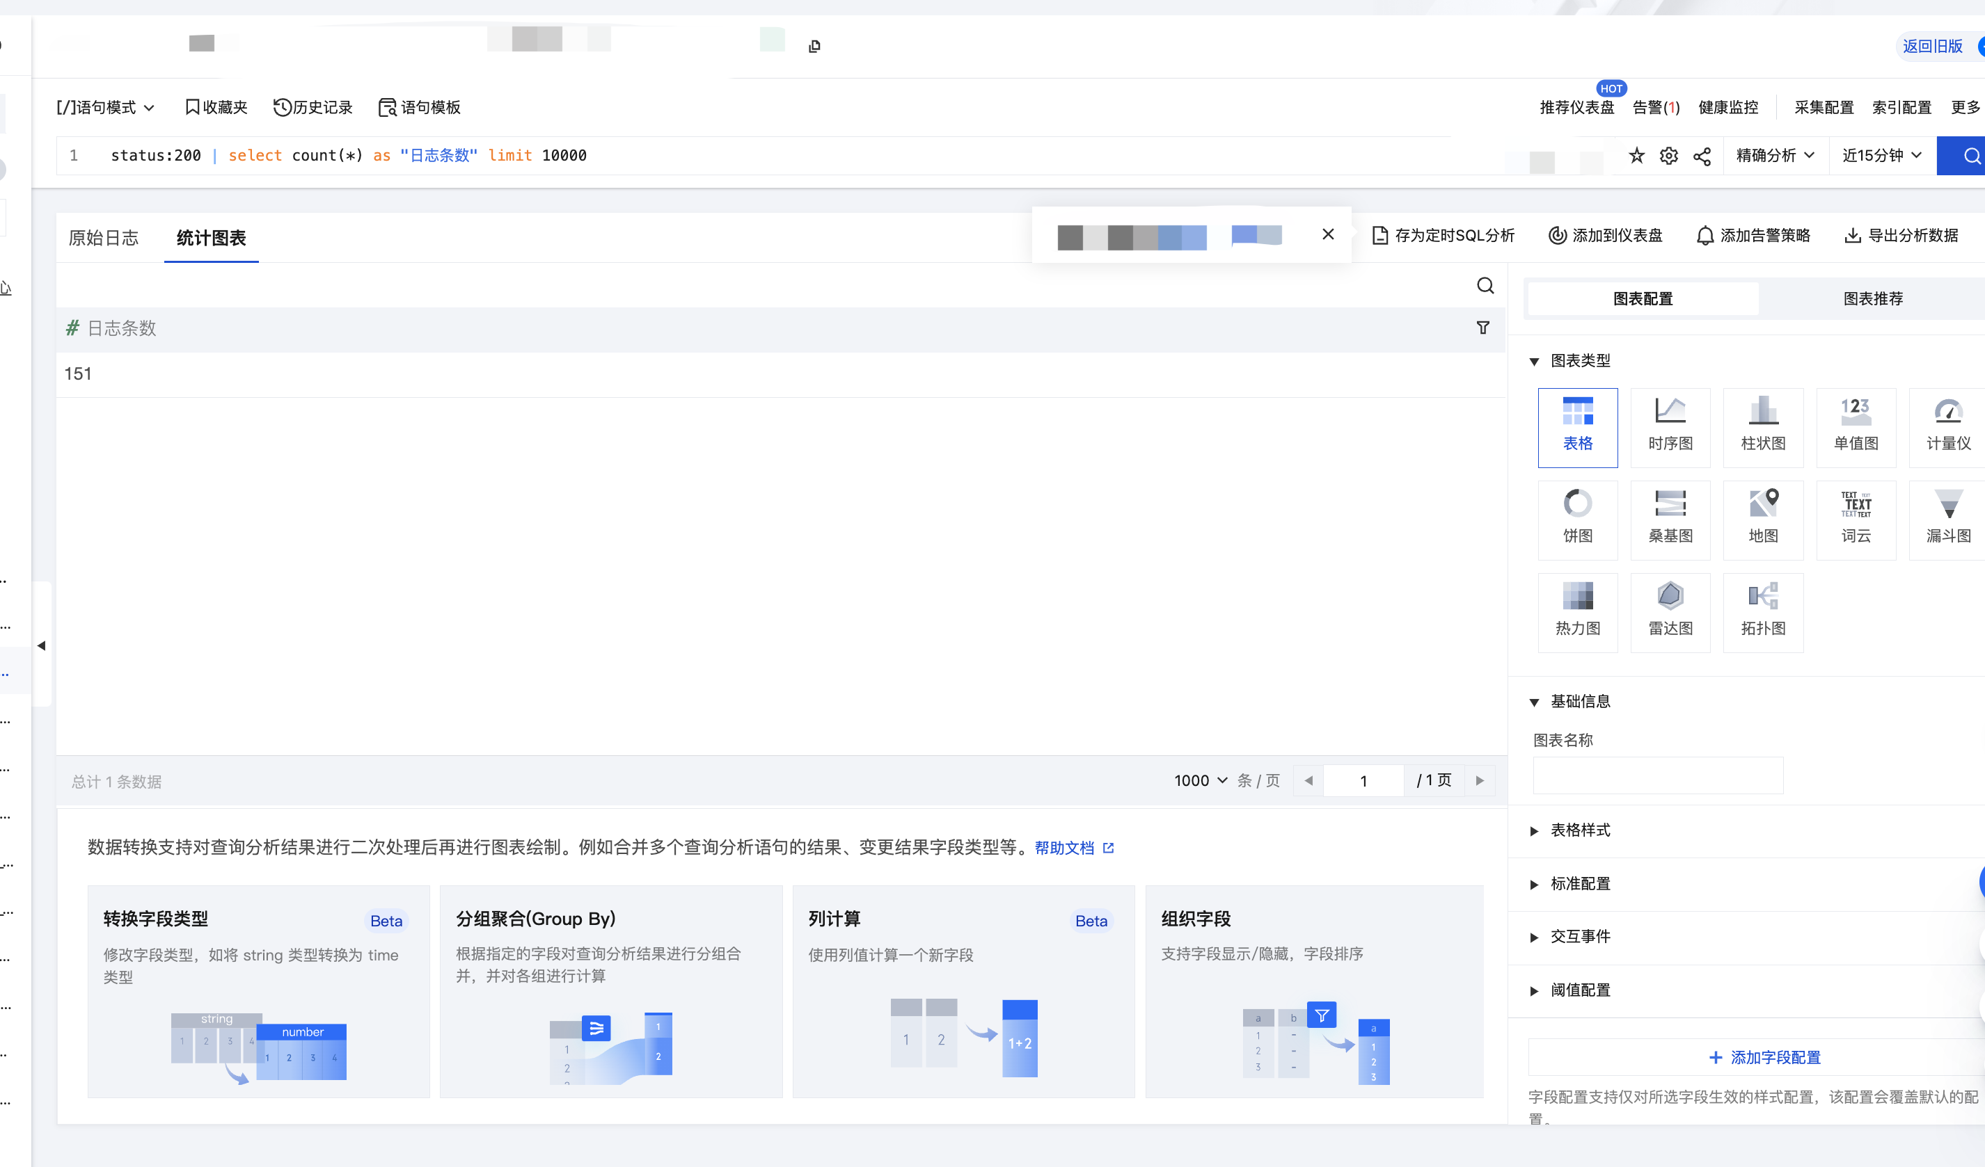Viewport: 1985px width, 1167px height.
Task: Open the 1000 条/页 page size dropdown
Action: pos(1201,780)
